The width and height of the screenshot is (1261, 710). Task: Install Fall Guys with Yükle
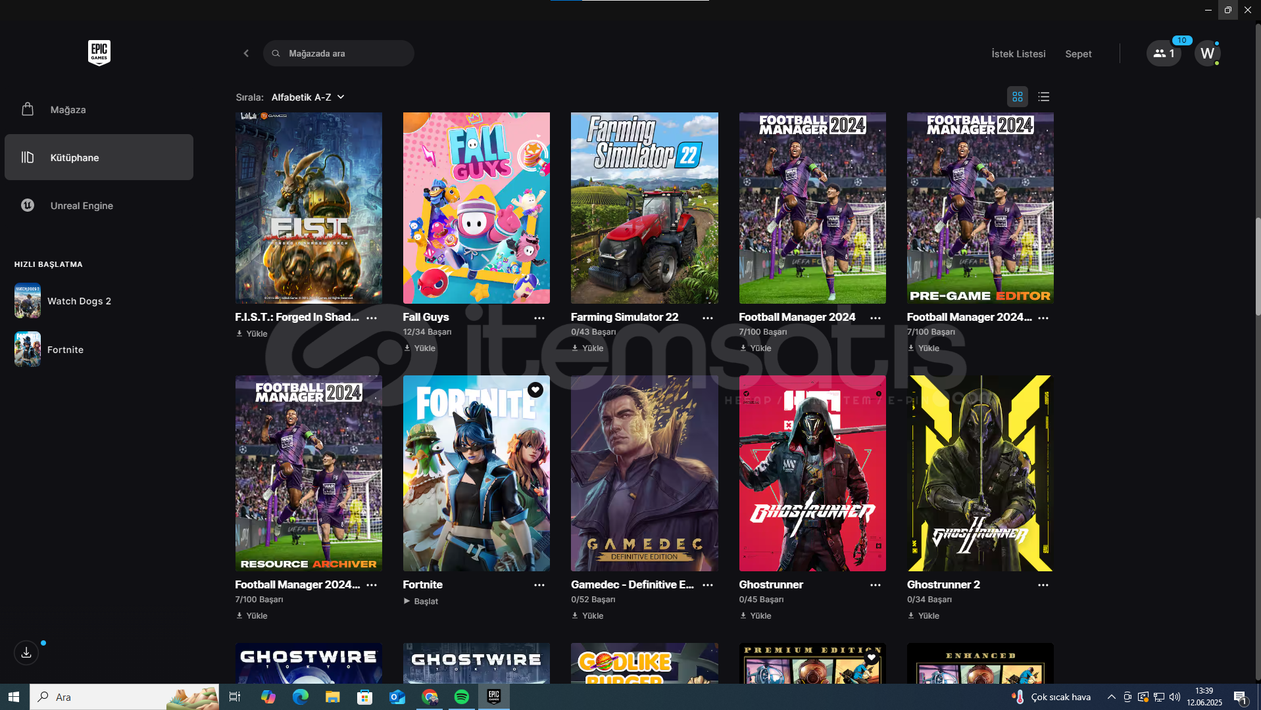pyautogui.click(x=420, y=348)
